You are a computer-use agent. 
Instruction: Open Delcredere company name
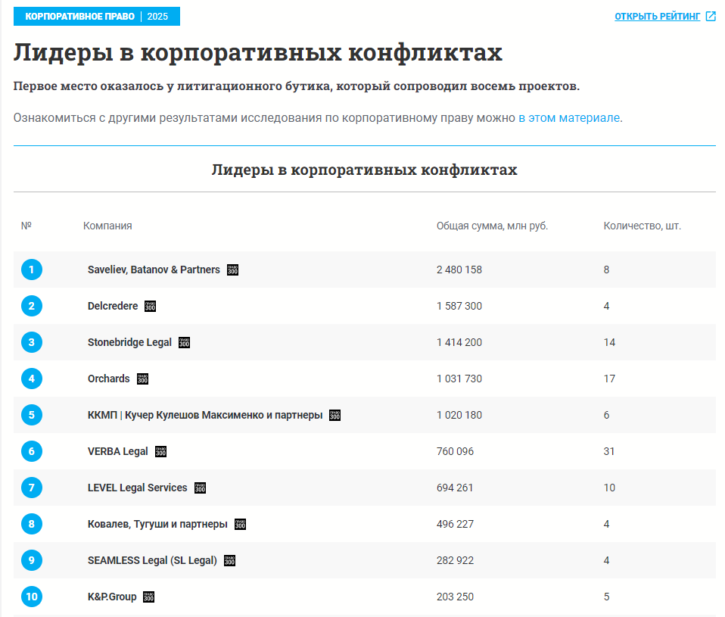coord(113,306)
